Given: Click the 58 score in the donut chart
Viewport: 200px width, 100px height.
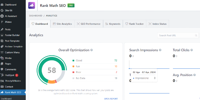Looking at the screenshot, I should tap(52, 70).
